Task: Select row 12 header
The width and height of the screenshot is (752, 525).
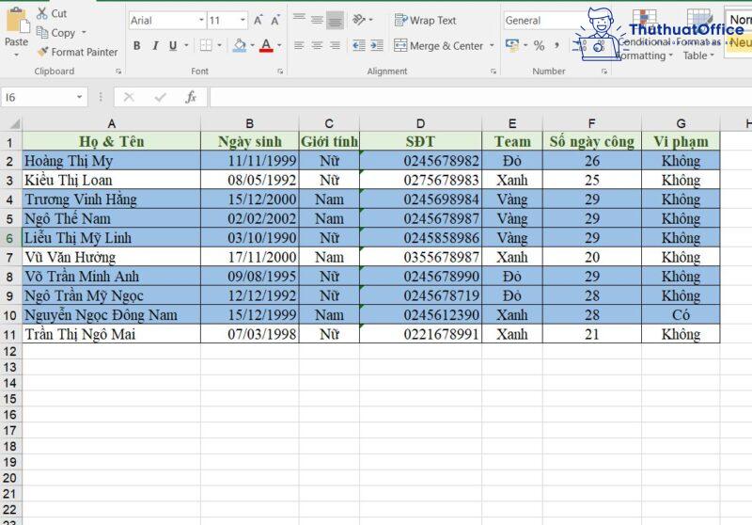Action: coord(10,351)
